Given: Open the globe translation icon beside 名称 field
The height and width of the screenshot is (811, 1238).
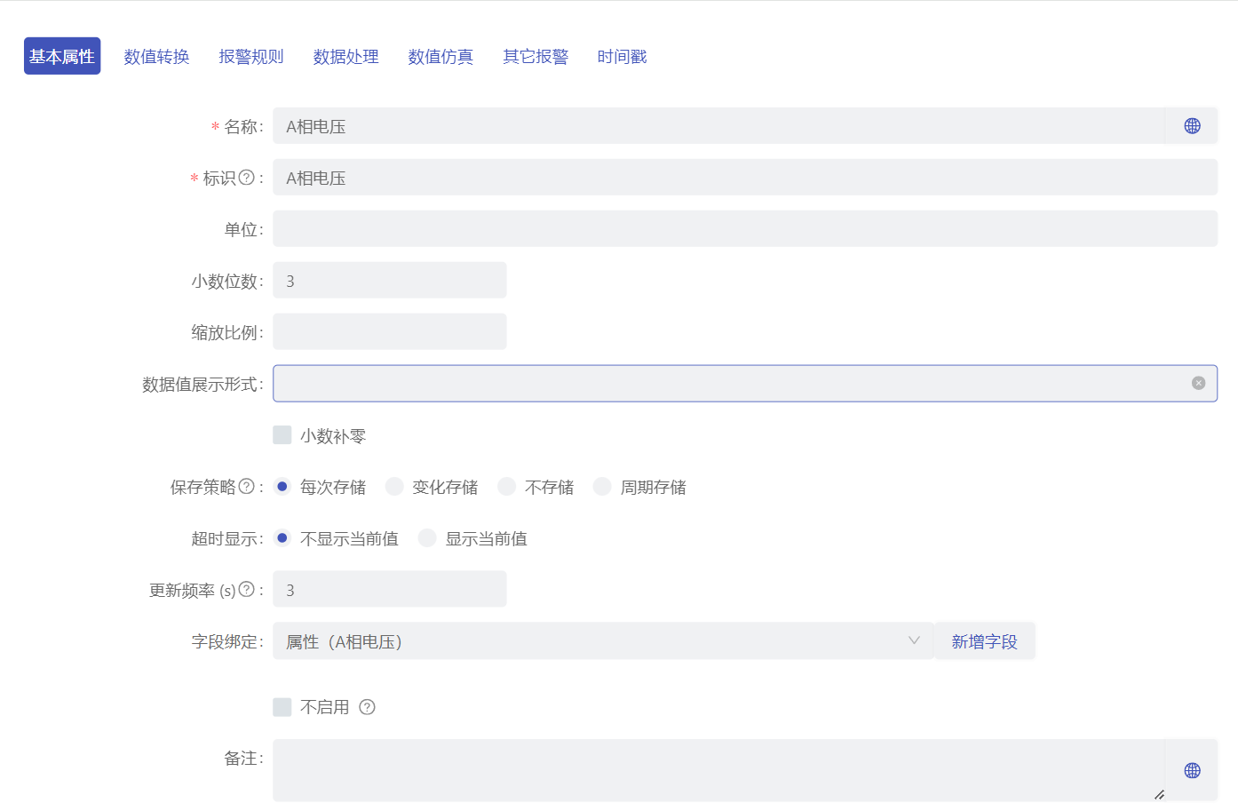Looking at the screenshot, I should pos(1192,126).
